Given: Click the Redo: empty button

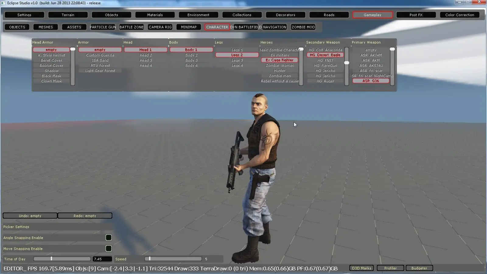Looking at the screenshot, I should pos(85,216).
